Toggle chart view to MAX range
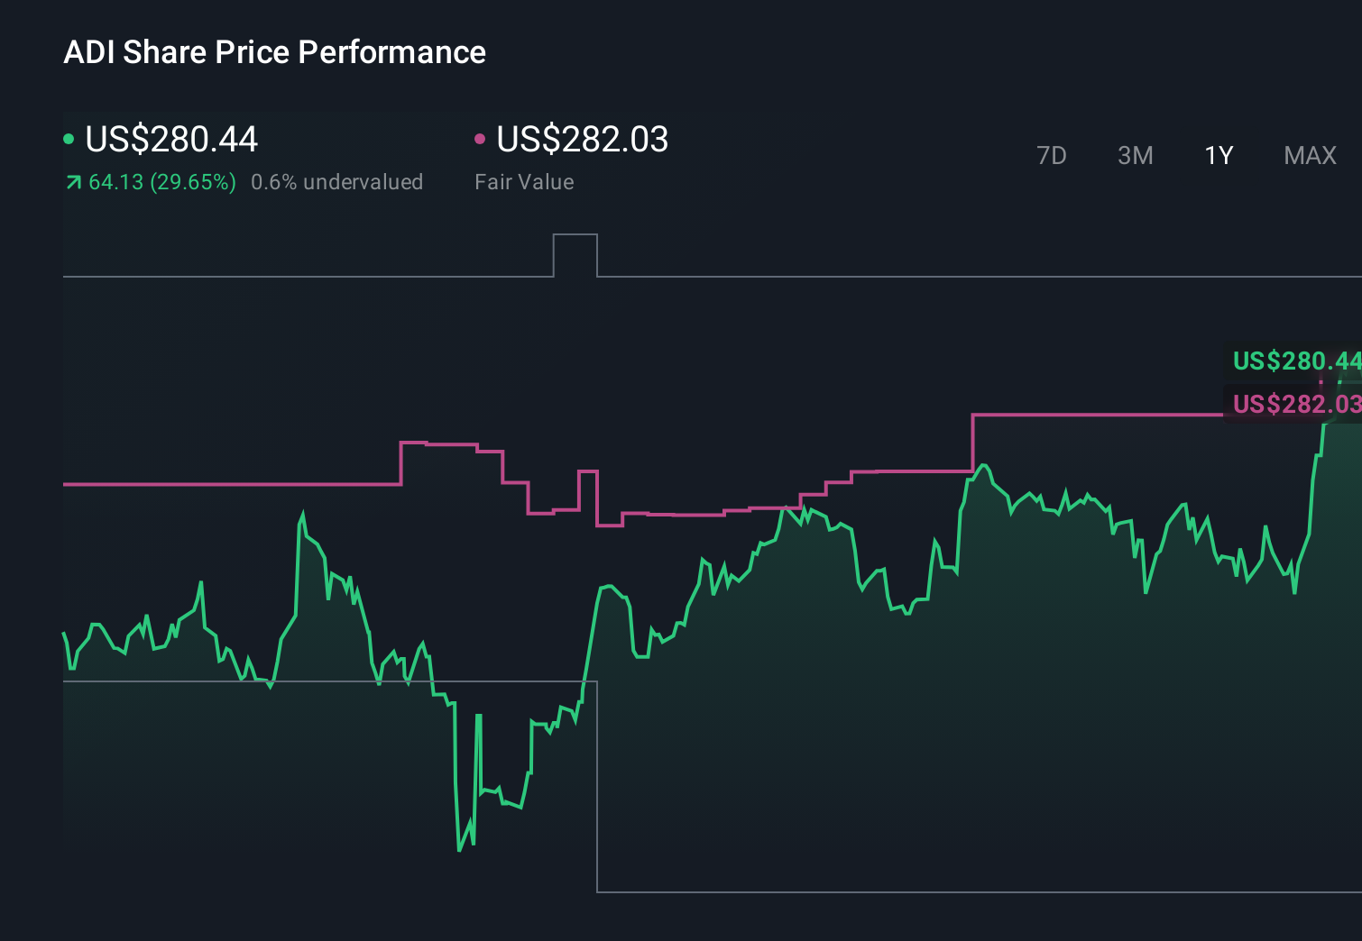Screen dimensions: 1362x941 tap(1310, 155)
